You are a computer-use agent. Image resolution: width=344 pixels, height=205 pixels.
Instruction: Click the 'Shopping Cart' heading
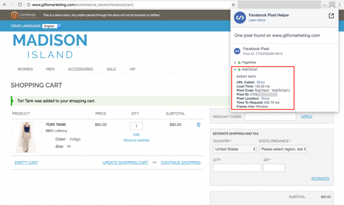pyautogui.click(x=36, y=85)
